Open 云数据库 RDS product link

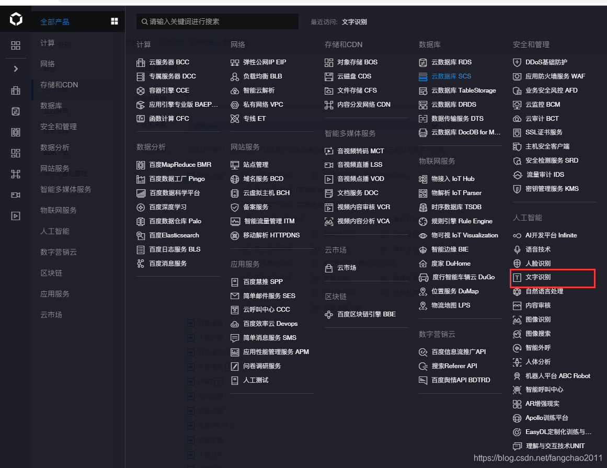pyautogui.click(x=451, y=62)
